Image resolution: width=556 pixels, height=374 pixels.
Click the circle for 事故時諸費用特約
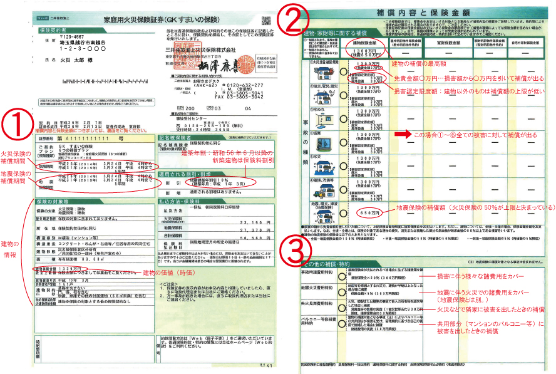click(x=342, y=276)
